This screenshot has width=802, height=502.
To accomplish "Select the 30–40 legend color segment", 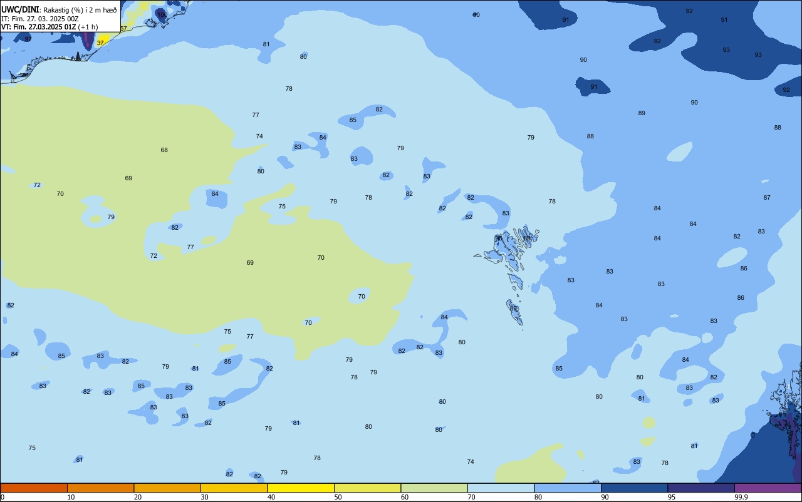I will [234, 488].
